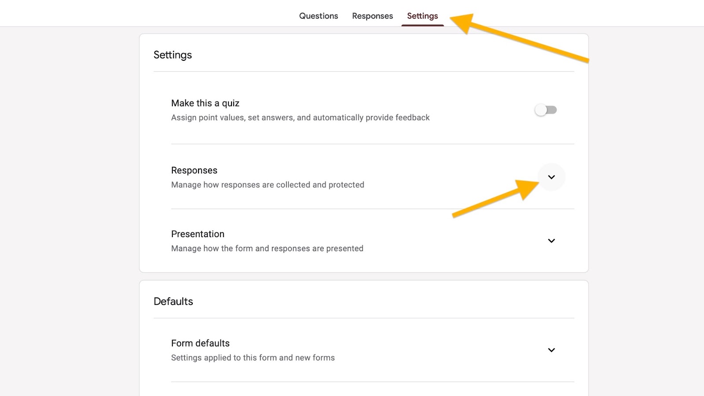The height and width of the screenshot is (396, 704).
Task: Click the orange arrow pointing at Settings tab
Action: (x=519, y=39)
